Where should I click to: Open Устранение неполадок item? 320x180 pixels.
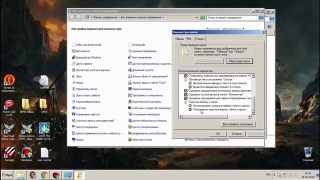[144, 114]
